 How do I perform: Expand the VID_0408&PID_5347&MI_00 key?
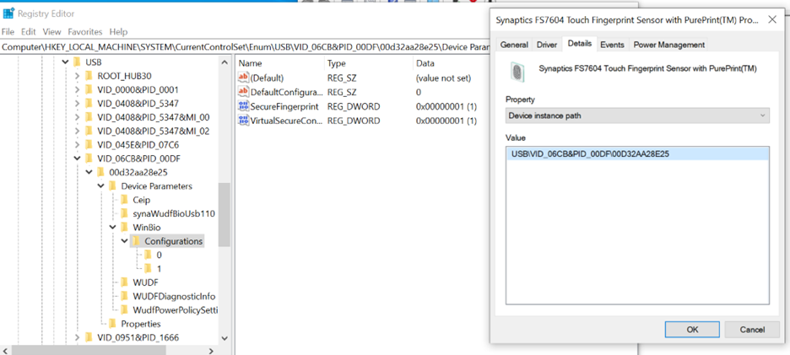tap(77, 117)
